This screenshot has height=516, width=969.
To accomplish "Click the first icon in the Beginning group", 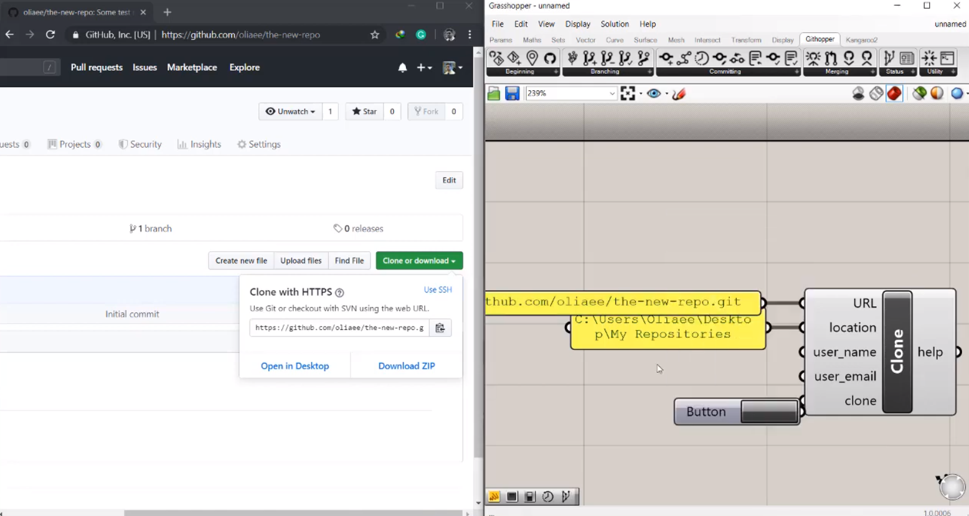I will click(496, 59).
